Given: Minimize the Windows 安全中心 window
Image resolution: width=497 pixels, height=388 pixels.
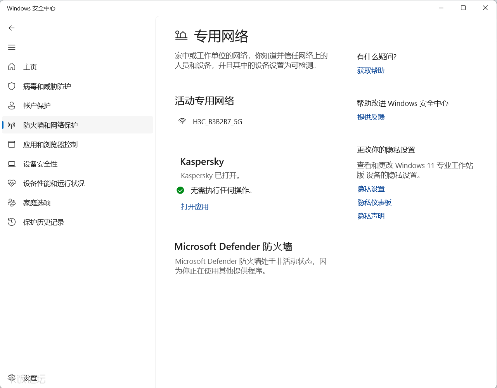Looking at the screenshot, I should (x=441, y=8).
